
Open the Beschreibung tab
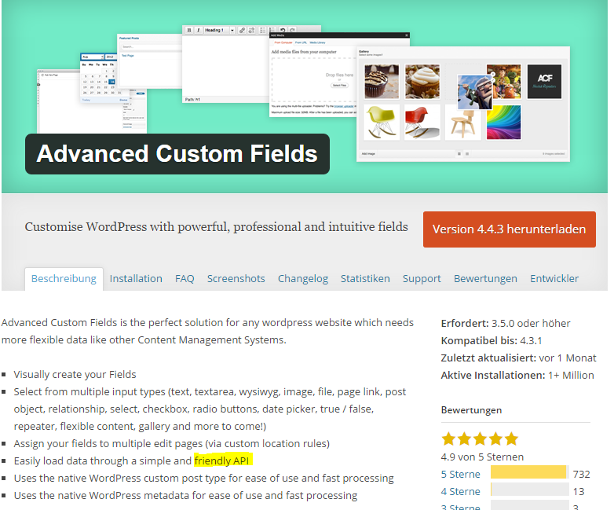[64, 279]
